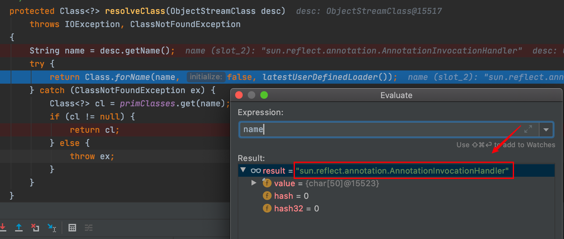The height and width of the screenshot is (239, 564).
Task: Click the forName method call in the code
Action: pyautogui.click(x=132, y=77)
